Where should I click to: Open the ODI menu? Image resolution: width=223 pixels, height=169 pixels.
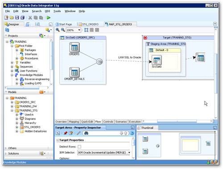coord(47,11)
